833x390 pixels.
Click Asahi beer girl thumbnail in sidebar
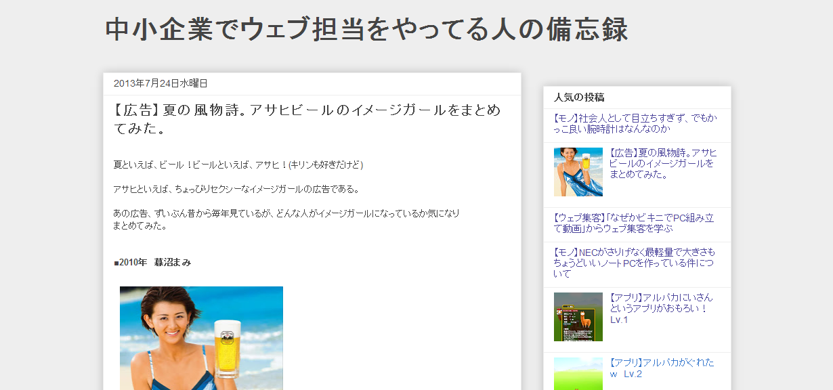pos(578,172)
